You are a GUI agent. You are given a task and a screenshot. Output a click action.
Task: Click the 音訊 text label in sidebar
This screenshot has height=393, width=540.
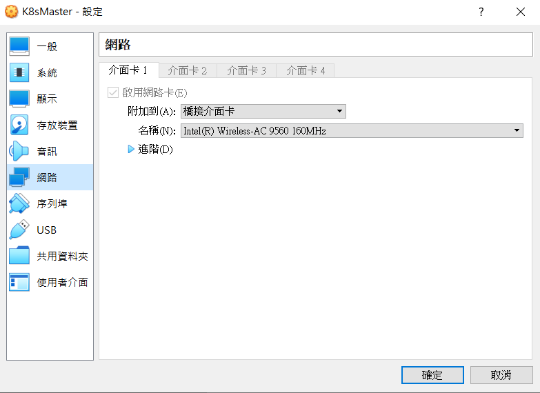coord(47,151)
